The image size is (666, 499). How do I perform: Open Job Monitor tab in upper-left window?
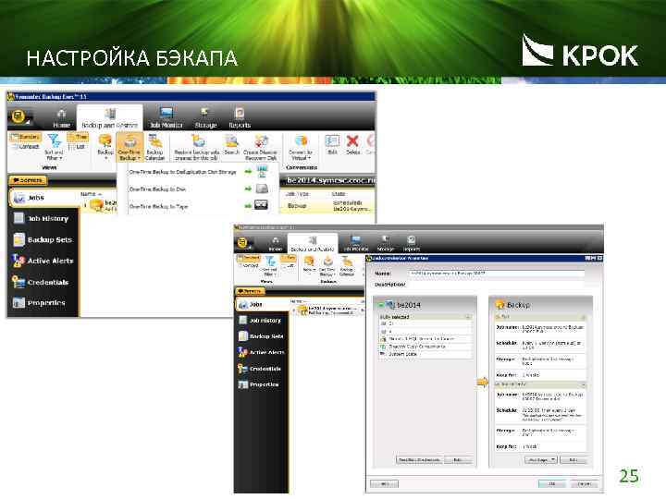166,119
